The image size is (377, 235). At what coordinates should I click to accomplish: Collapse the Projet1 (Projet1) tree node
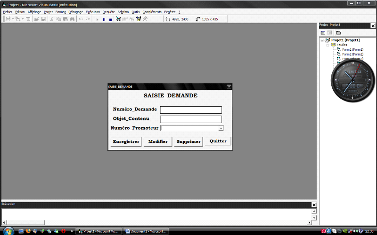point(322,40)
